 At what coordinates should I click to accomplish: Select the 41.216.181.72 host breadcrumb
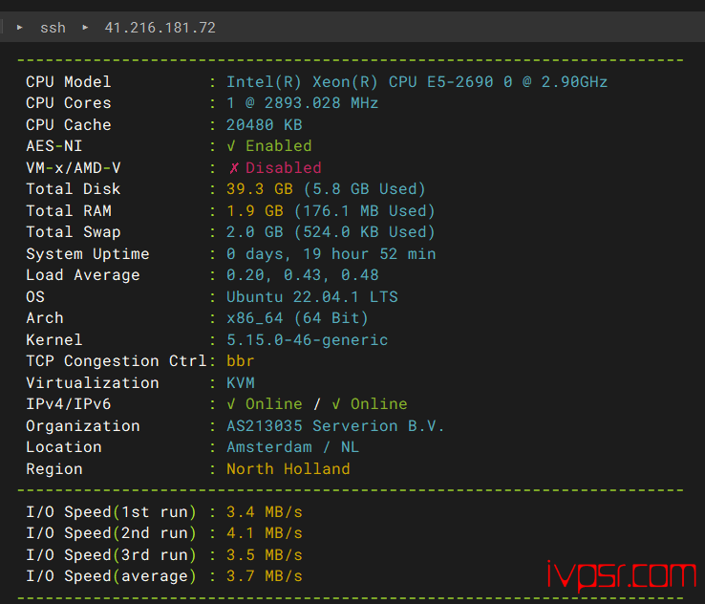point(160,28)
